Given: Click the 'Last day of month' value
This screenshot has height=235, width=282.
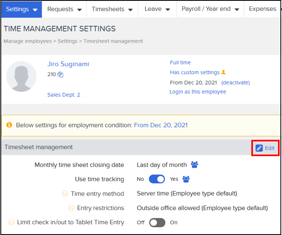Looking at the screenshot, I should coord(162,165).
